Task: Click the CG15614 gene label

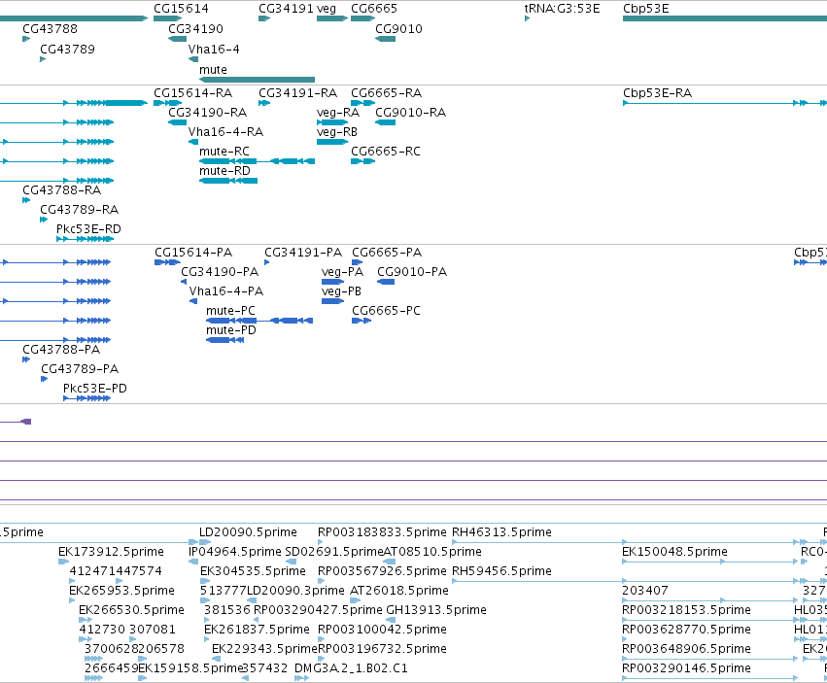Action: pyautogui.click(x=181, y=9)
